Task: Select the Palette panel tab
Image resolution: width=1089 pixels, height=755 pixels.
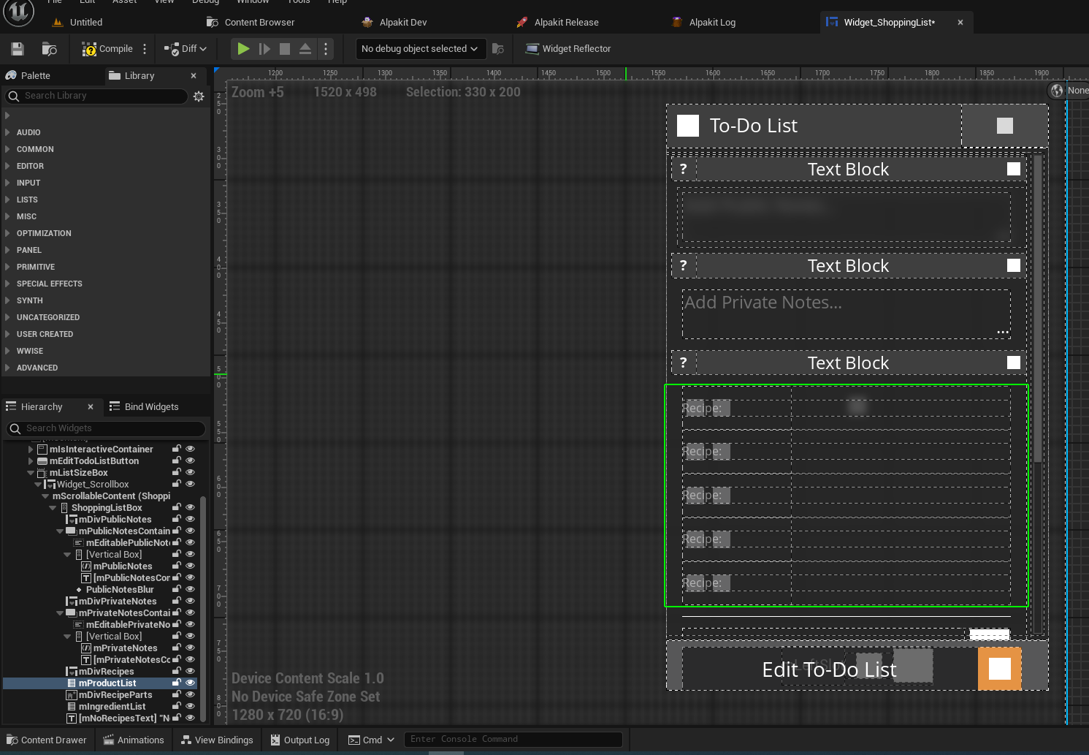Action: tap(28, 76)
